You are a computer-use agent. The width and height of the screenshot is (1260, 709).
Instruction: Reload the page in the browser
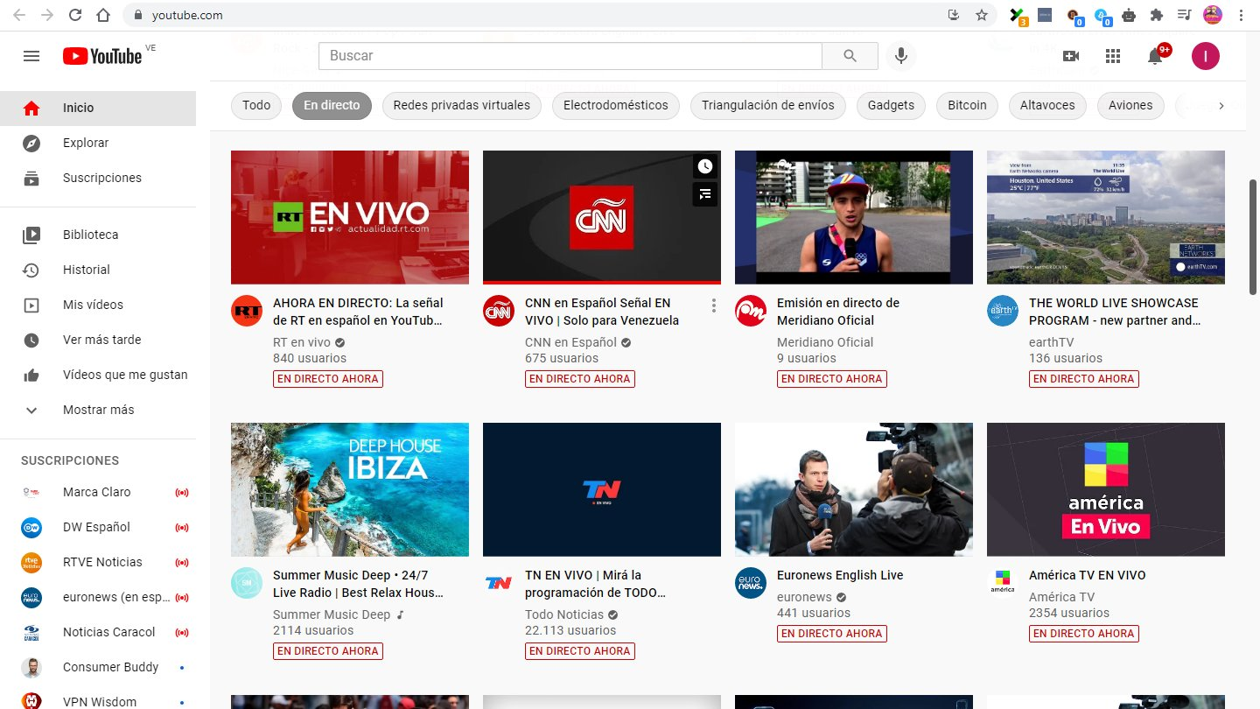75,15
